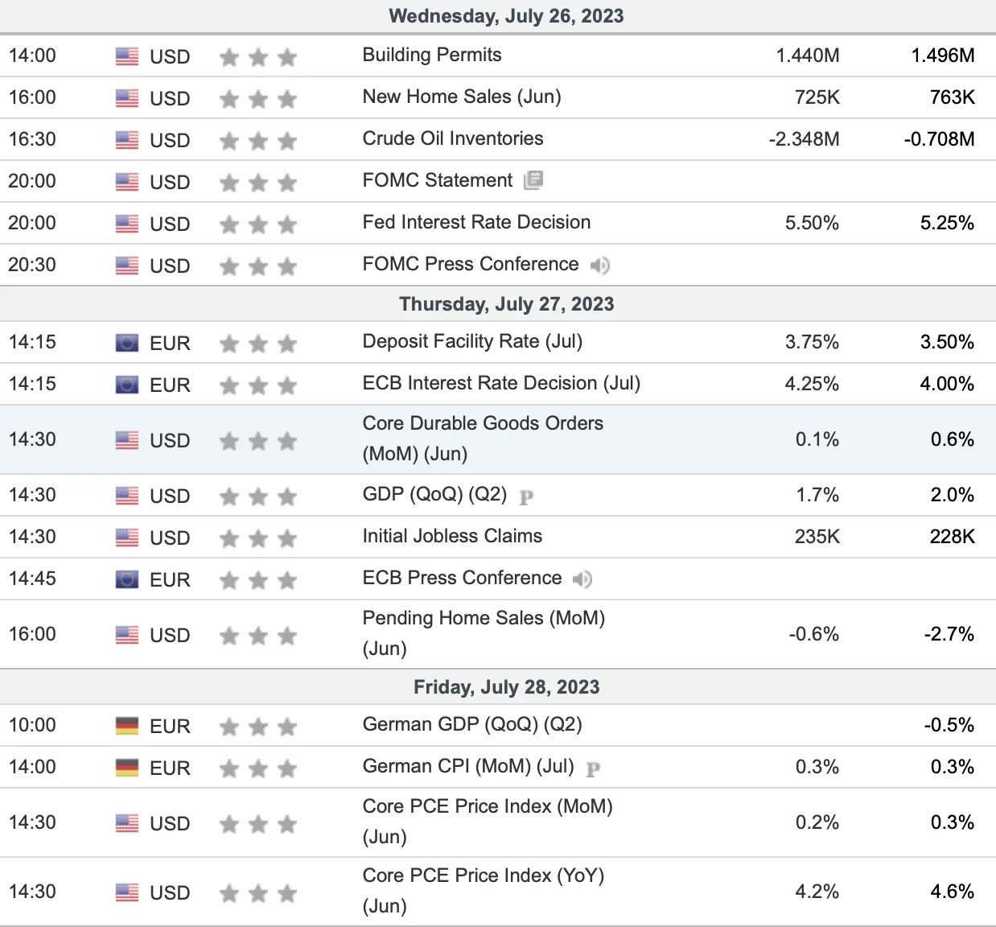Click the US flag in Building Permits row

(127, 56)
